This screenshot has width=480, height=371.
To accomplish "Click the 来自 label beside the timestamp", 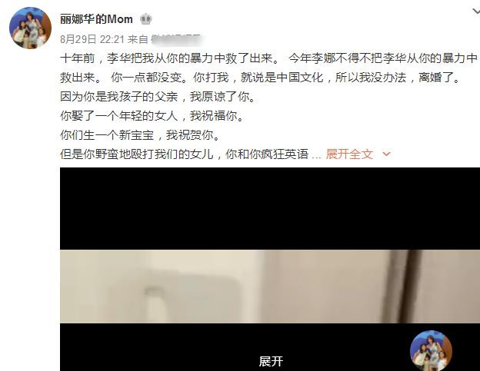I will (x=138, y=39).
